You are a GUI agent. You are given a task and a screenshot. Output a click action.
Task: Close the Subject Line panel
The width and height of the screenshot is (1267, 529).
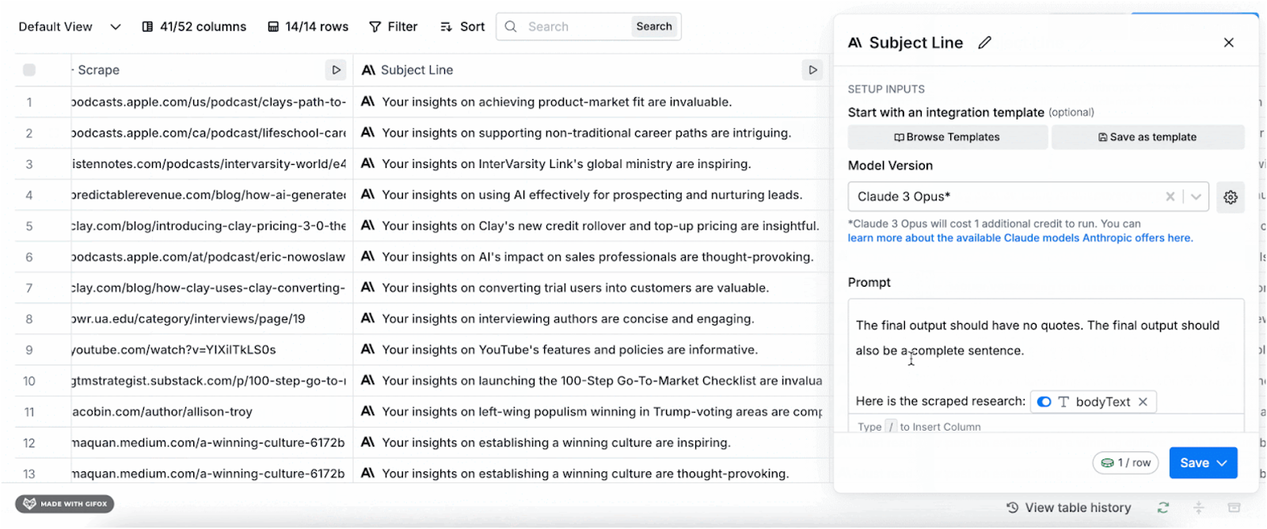click(1228, 43)
